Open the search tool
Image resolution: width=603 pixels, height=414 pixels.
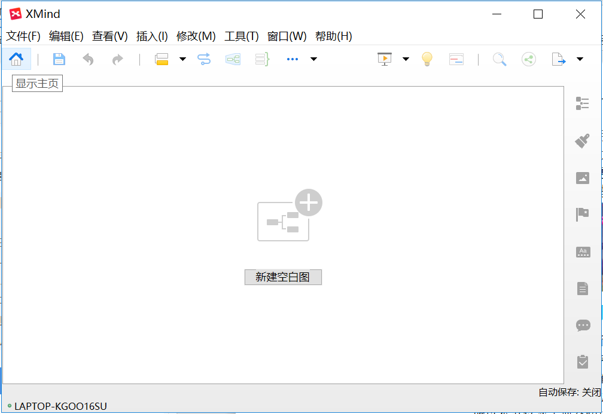click(500, 59)
